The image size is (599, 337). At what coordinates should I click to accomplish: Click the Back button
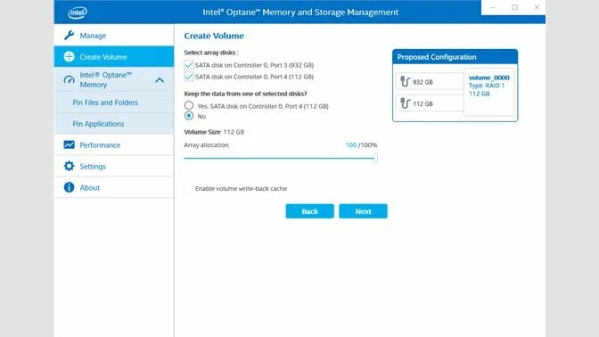[310, 211]
